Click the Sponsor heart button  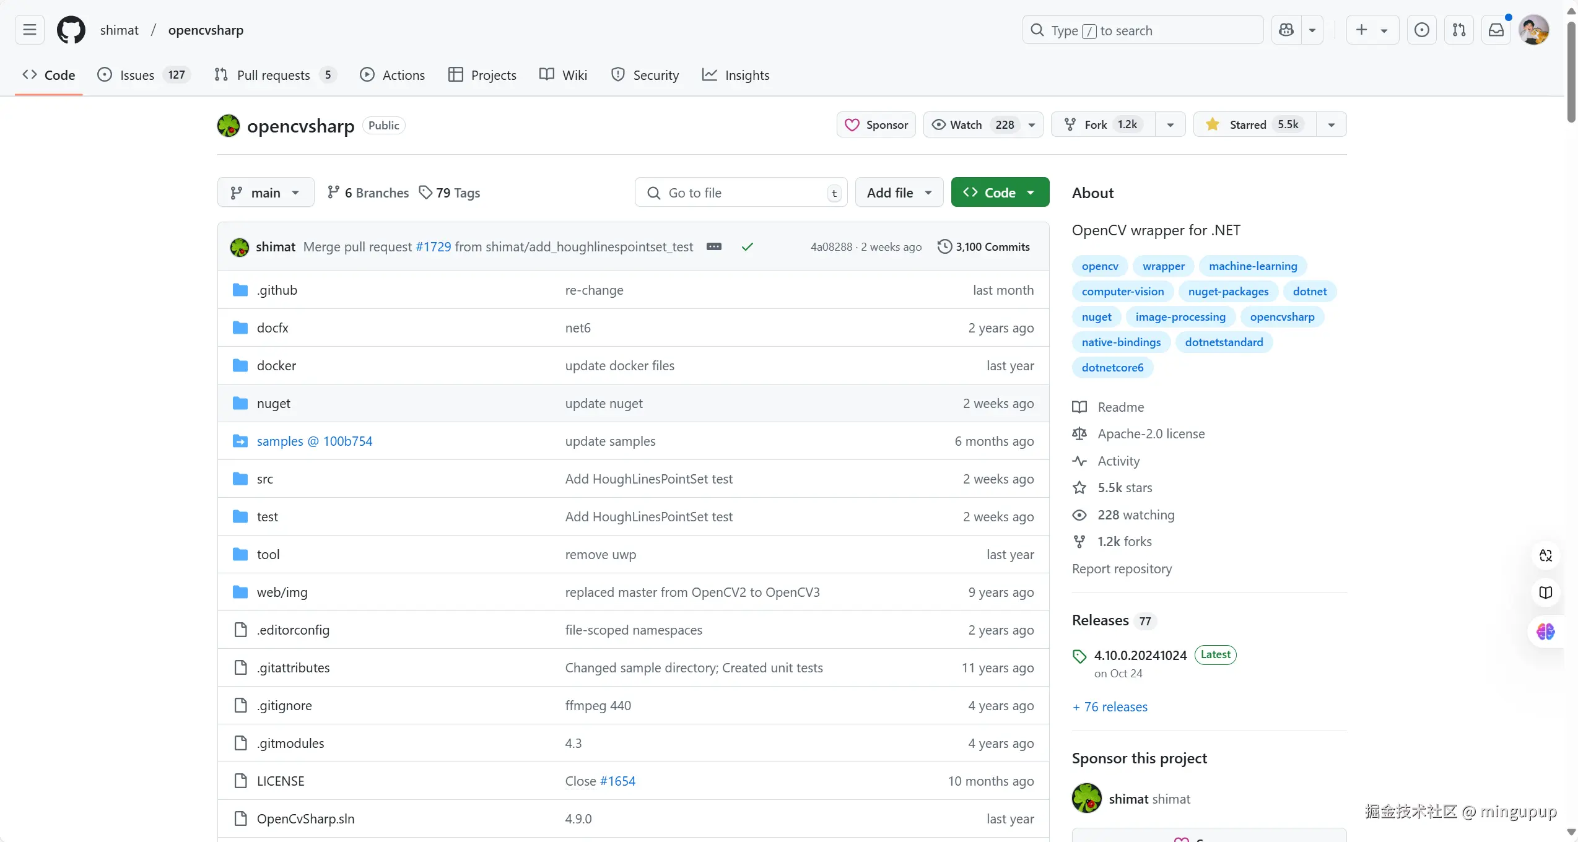pyautogui.click(x=876, y=124)
